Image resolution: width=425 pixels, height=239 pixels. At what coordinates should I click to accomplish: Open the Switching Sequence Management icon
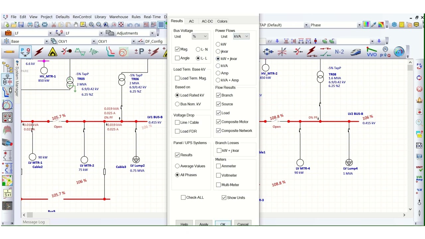tap(325, 52)
